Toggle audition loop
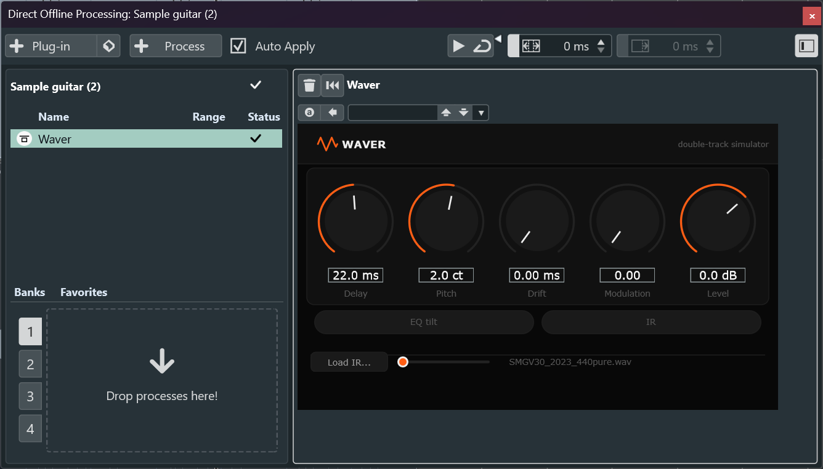 pos(482,46)
